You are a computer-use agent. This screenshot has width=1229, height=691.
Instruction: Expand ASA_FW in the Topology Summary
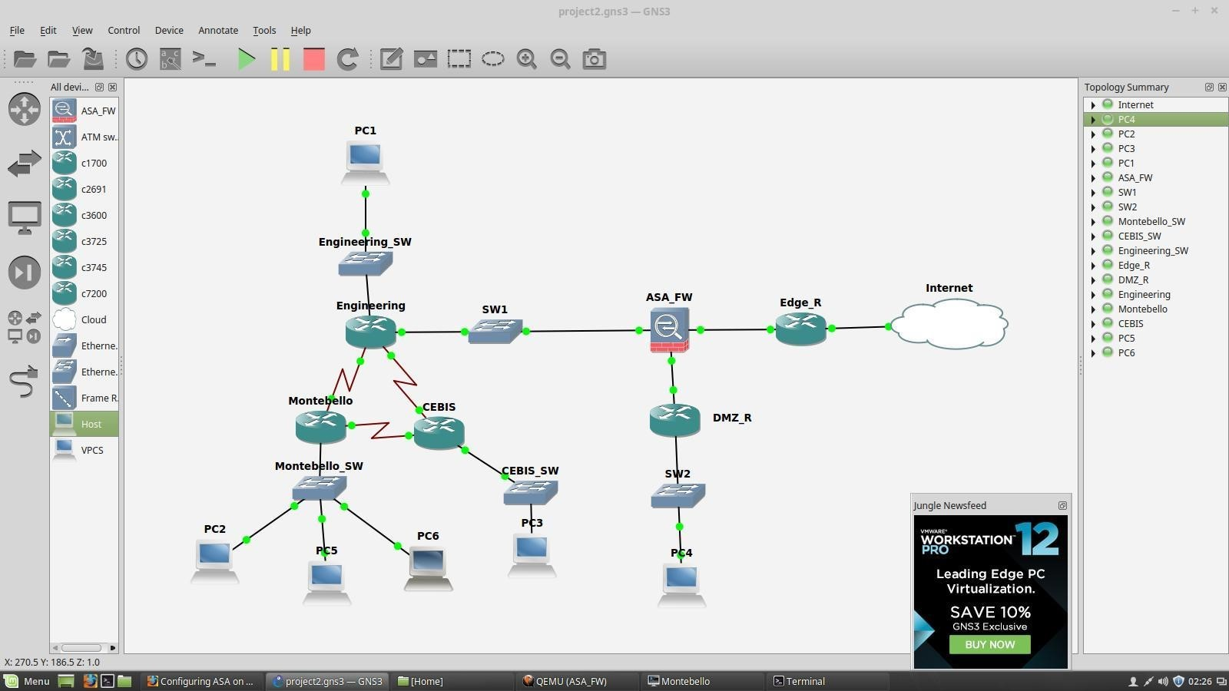1094,177
